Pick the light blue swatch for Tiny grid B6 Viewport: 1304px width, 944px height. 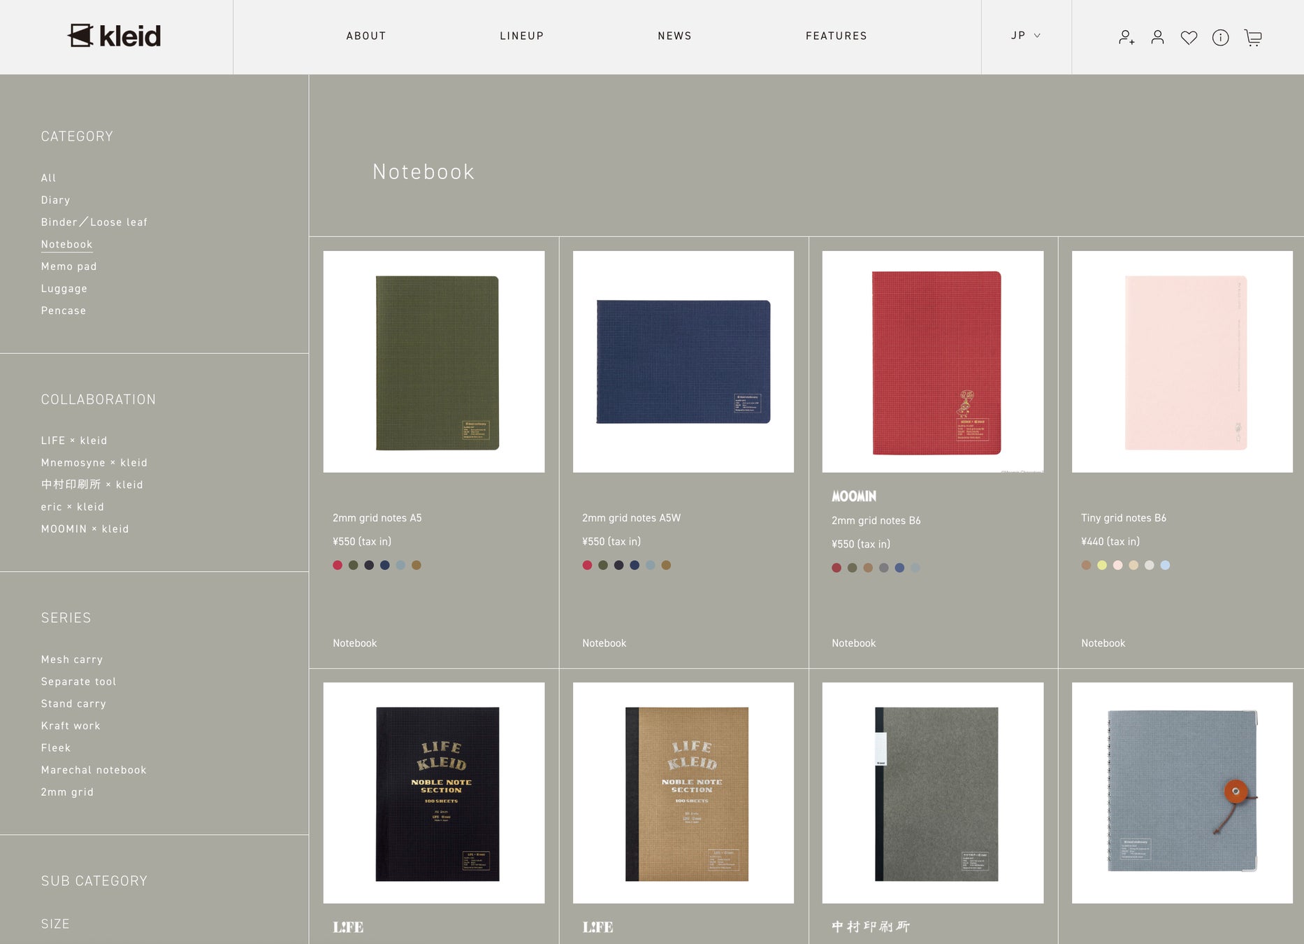coord(1165,565)
